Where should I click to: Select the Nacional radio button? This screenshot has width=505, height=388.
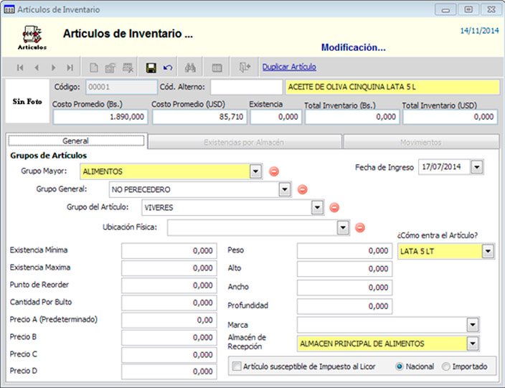point(400,366)
